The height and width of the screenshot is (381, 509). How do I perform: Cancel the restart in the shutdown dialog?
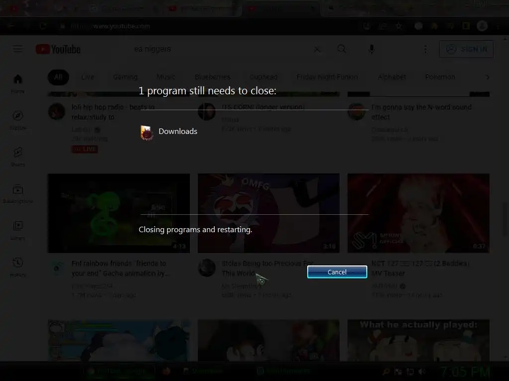pos(337,272)
